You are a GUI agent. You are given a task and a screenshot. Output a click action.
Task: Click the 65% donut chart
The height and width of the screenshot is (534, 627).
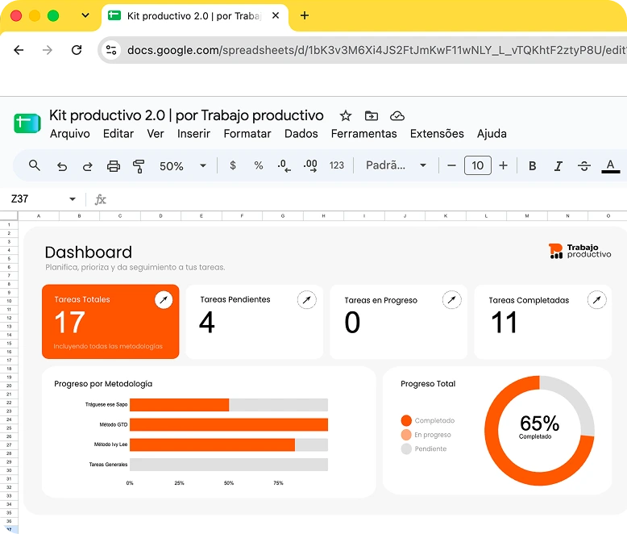[539, 431]
